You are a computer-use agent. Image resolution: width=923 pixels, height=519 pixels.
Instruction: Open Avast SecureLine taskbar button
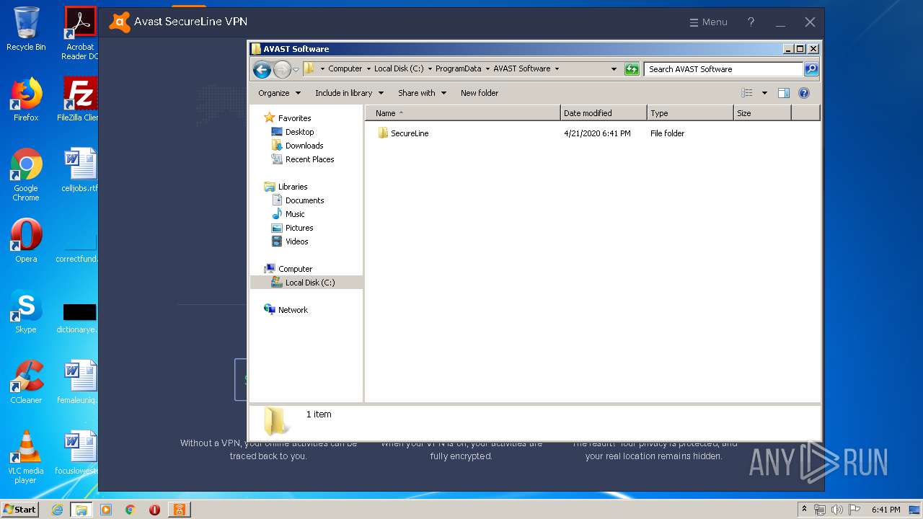point(178,510)
